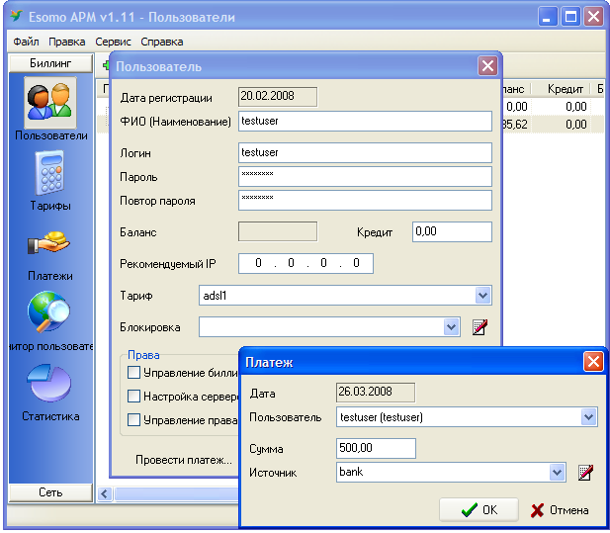
Task: Close the Платеж dialog
Action: 593,362
